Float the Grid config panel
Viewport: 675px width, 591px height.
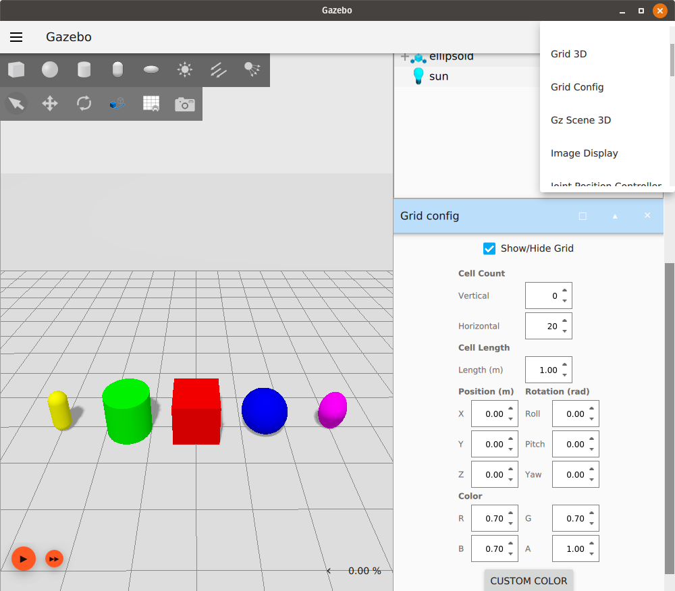[x=583, y=216]
